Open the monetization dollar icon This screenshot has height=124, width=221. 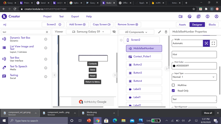(208, 16)
